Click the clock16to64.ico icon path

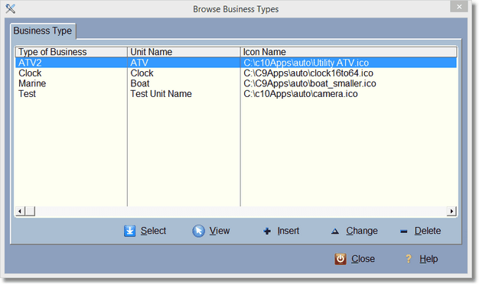[308, 73]
